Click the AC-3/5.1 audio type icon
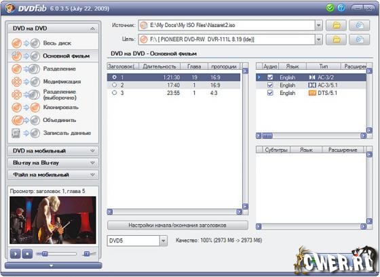The image size is (380, 277). (312, 85)
